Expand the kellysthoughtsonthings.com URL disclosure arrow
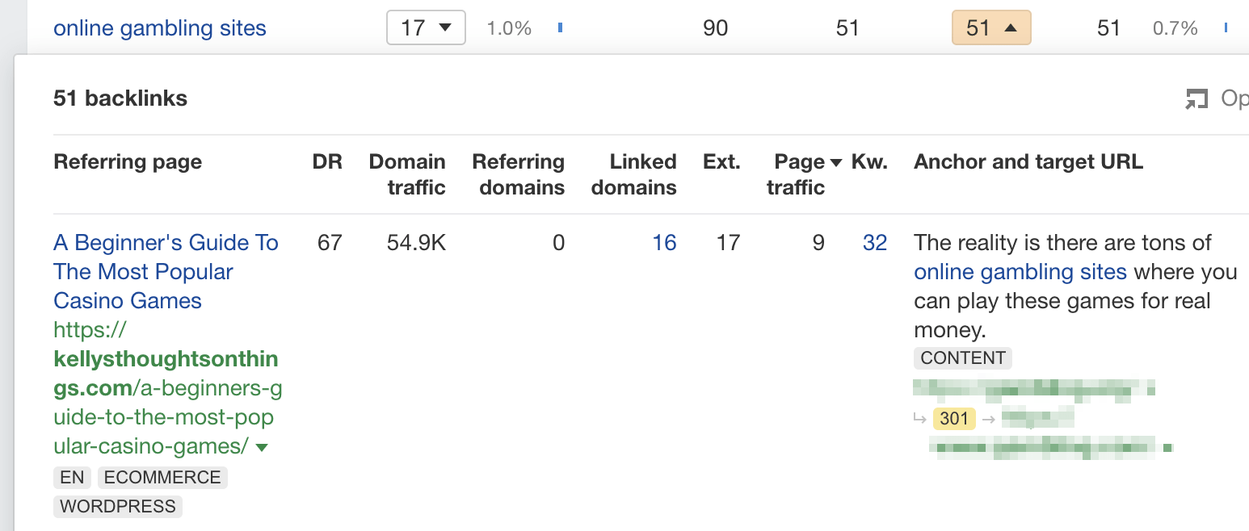Viewport: 1249px width, 531px height. (263, 445)
